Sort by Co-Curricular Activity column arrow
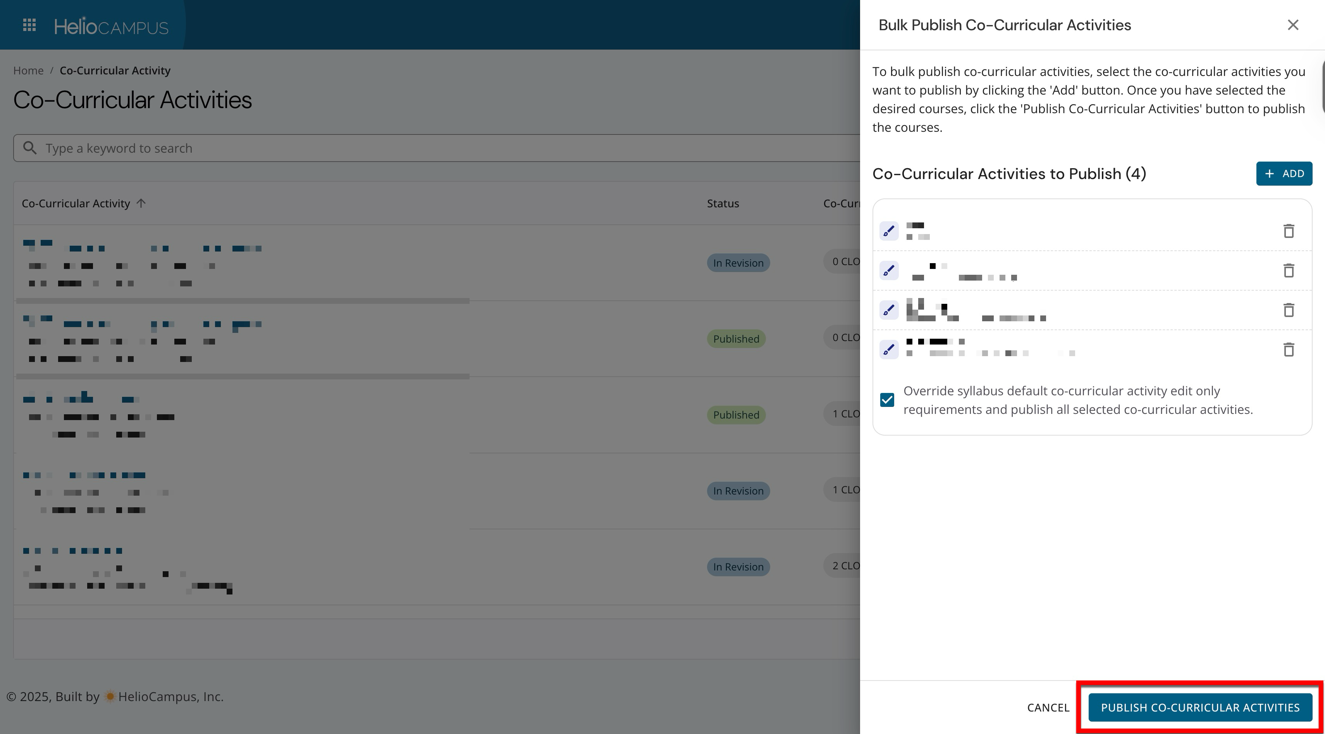Image resolution: width=1325 pixels, height=734 pixels. (141, 203)
